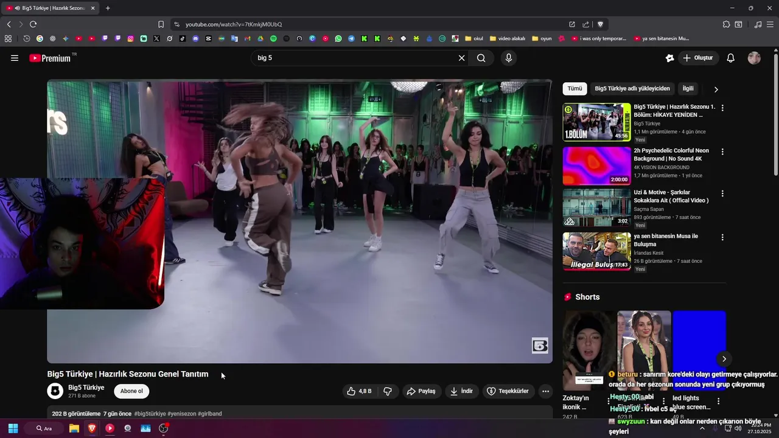Open the Google bookmark icon
Viewport: 779px width, 438px height.
tap(40, 38)
